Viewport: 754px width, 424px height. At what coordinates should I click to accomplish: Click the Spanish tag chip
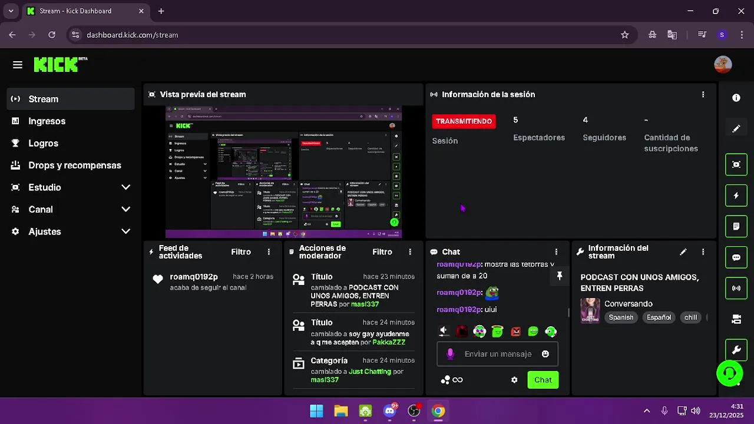coord(621,317)
